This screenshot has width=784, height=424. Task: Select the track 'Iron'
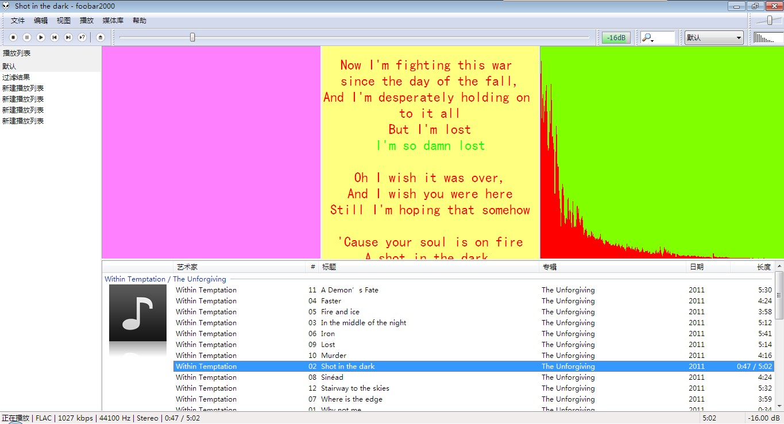pos(474,334)
